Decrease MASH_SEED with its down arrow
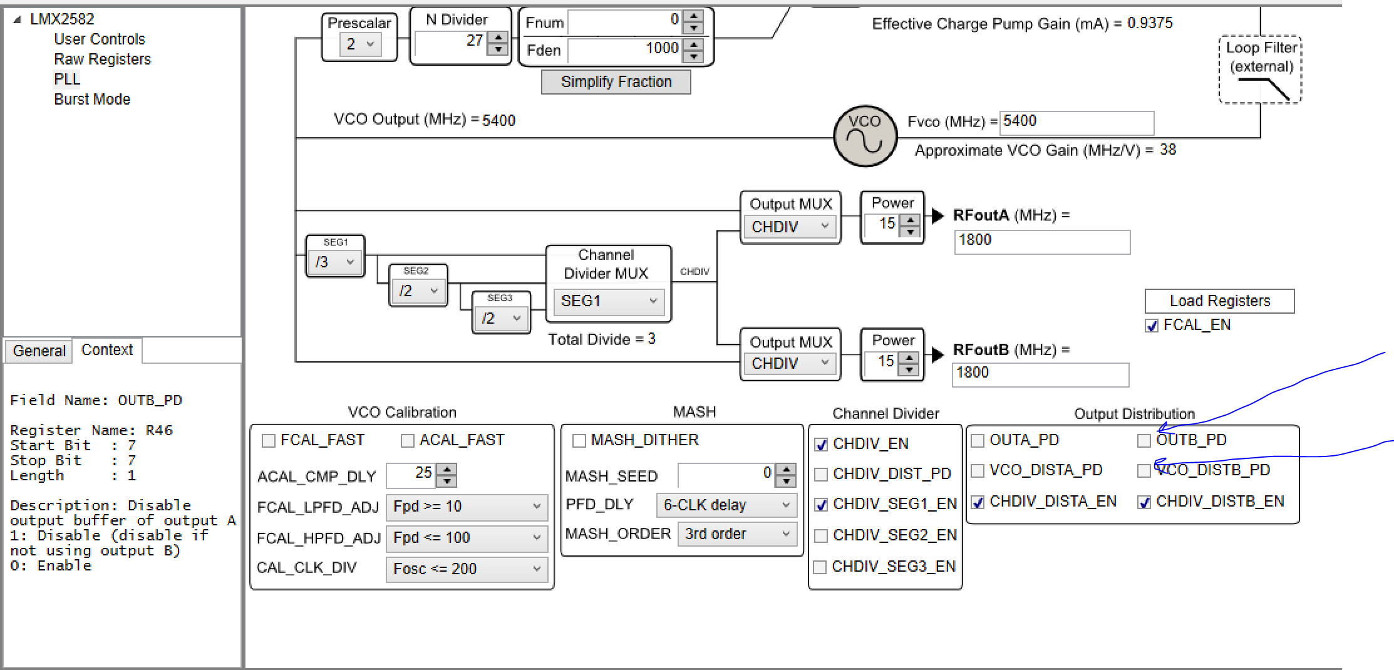 click(785, 481)
